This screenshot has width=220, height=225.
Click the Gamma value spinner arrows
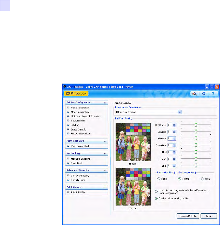[174, 139]
